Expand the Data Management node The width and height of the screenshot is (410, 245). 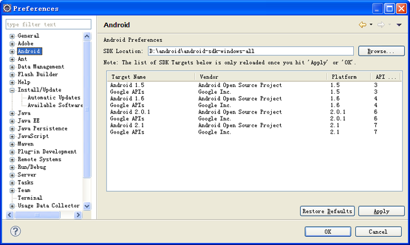[x=12, y=67]
